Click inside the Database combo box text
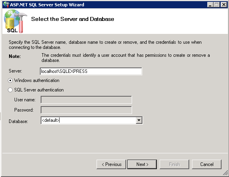This screenshot has height=177, width=229. (x=88, y=120)
